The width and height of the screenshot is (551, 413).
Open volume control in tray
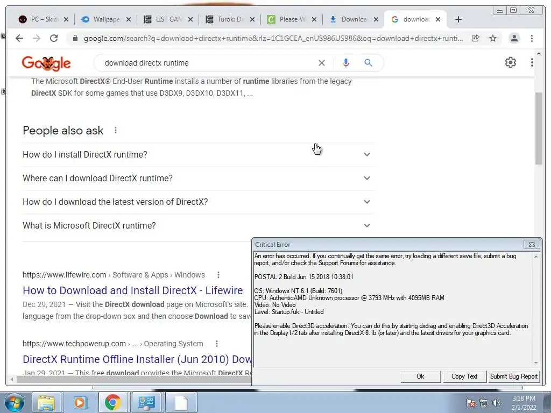[496, 403]
